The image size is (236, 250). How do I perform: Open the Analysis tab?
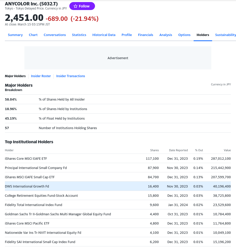pos(166,35)
